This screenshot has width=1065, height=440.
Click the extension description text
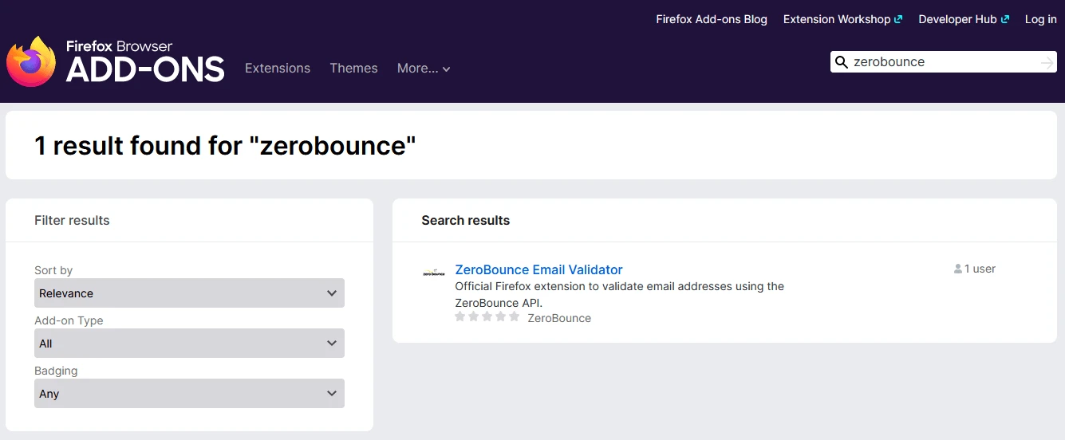[x=619, y=294]
